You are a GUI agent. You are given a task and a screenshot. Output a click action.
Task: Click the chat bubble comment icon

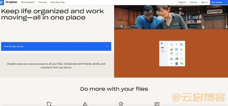[157, 104]
